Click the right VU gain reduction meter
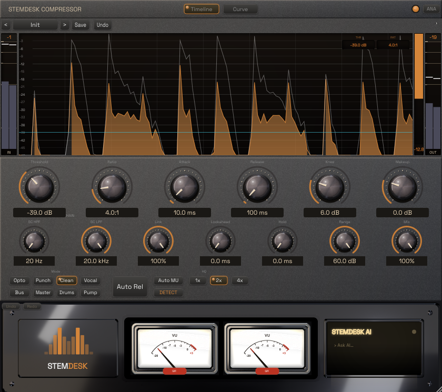 pyautogui.click(x=267, y=349)
